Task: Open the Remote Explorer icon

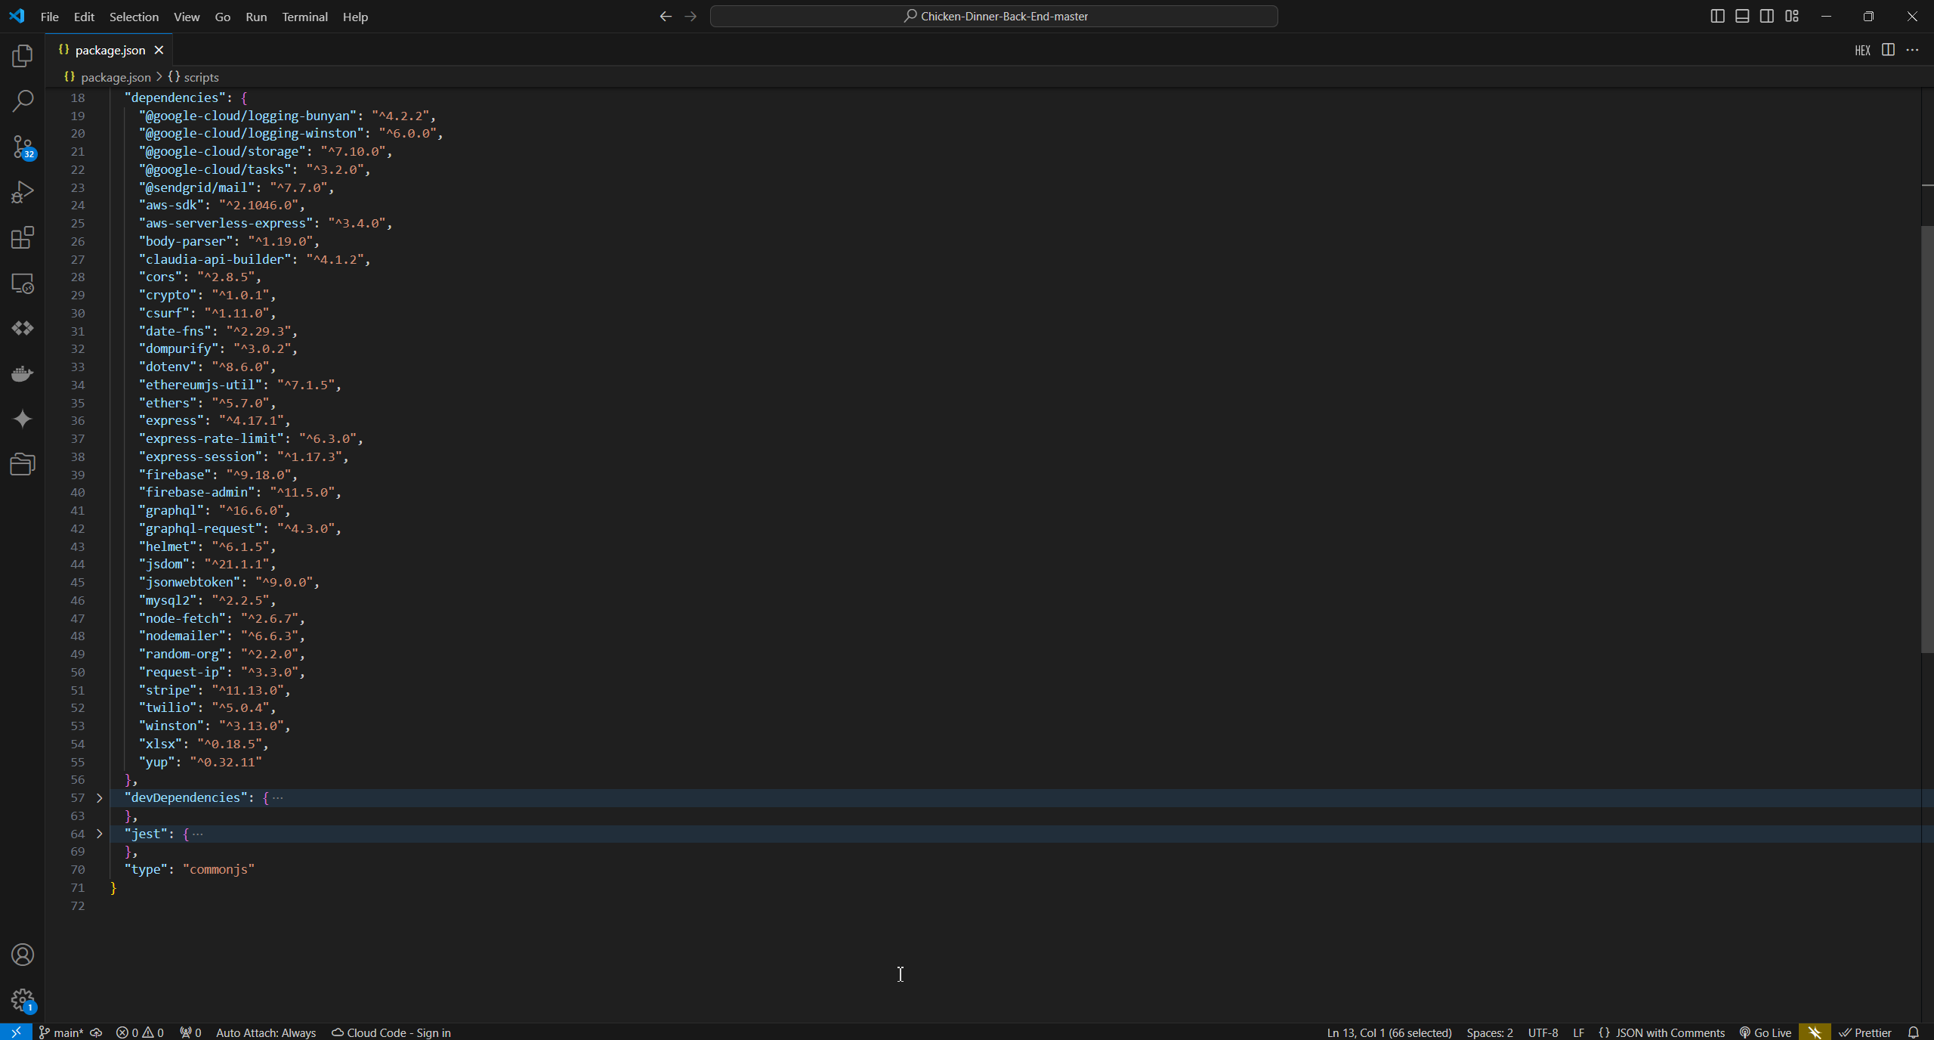Action: (23, 283)
